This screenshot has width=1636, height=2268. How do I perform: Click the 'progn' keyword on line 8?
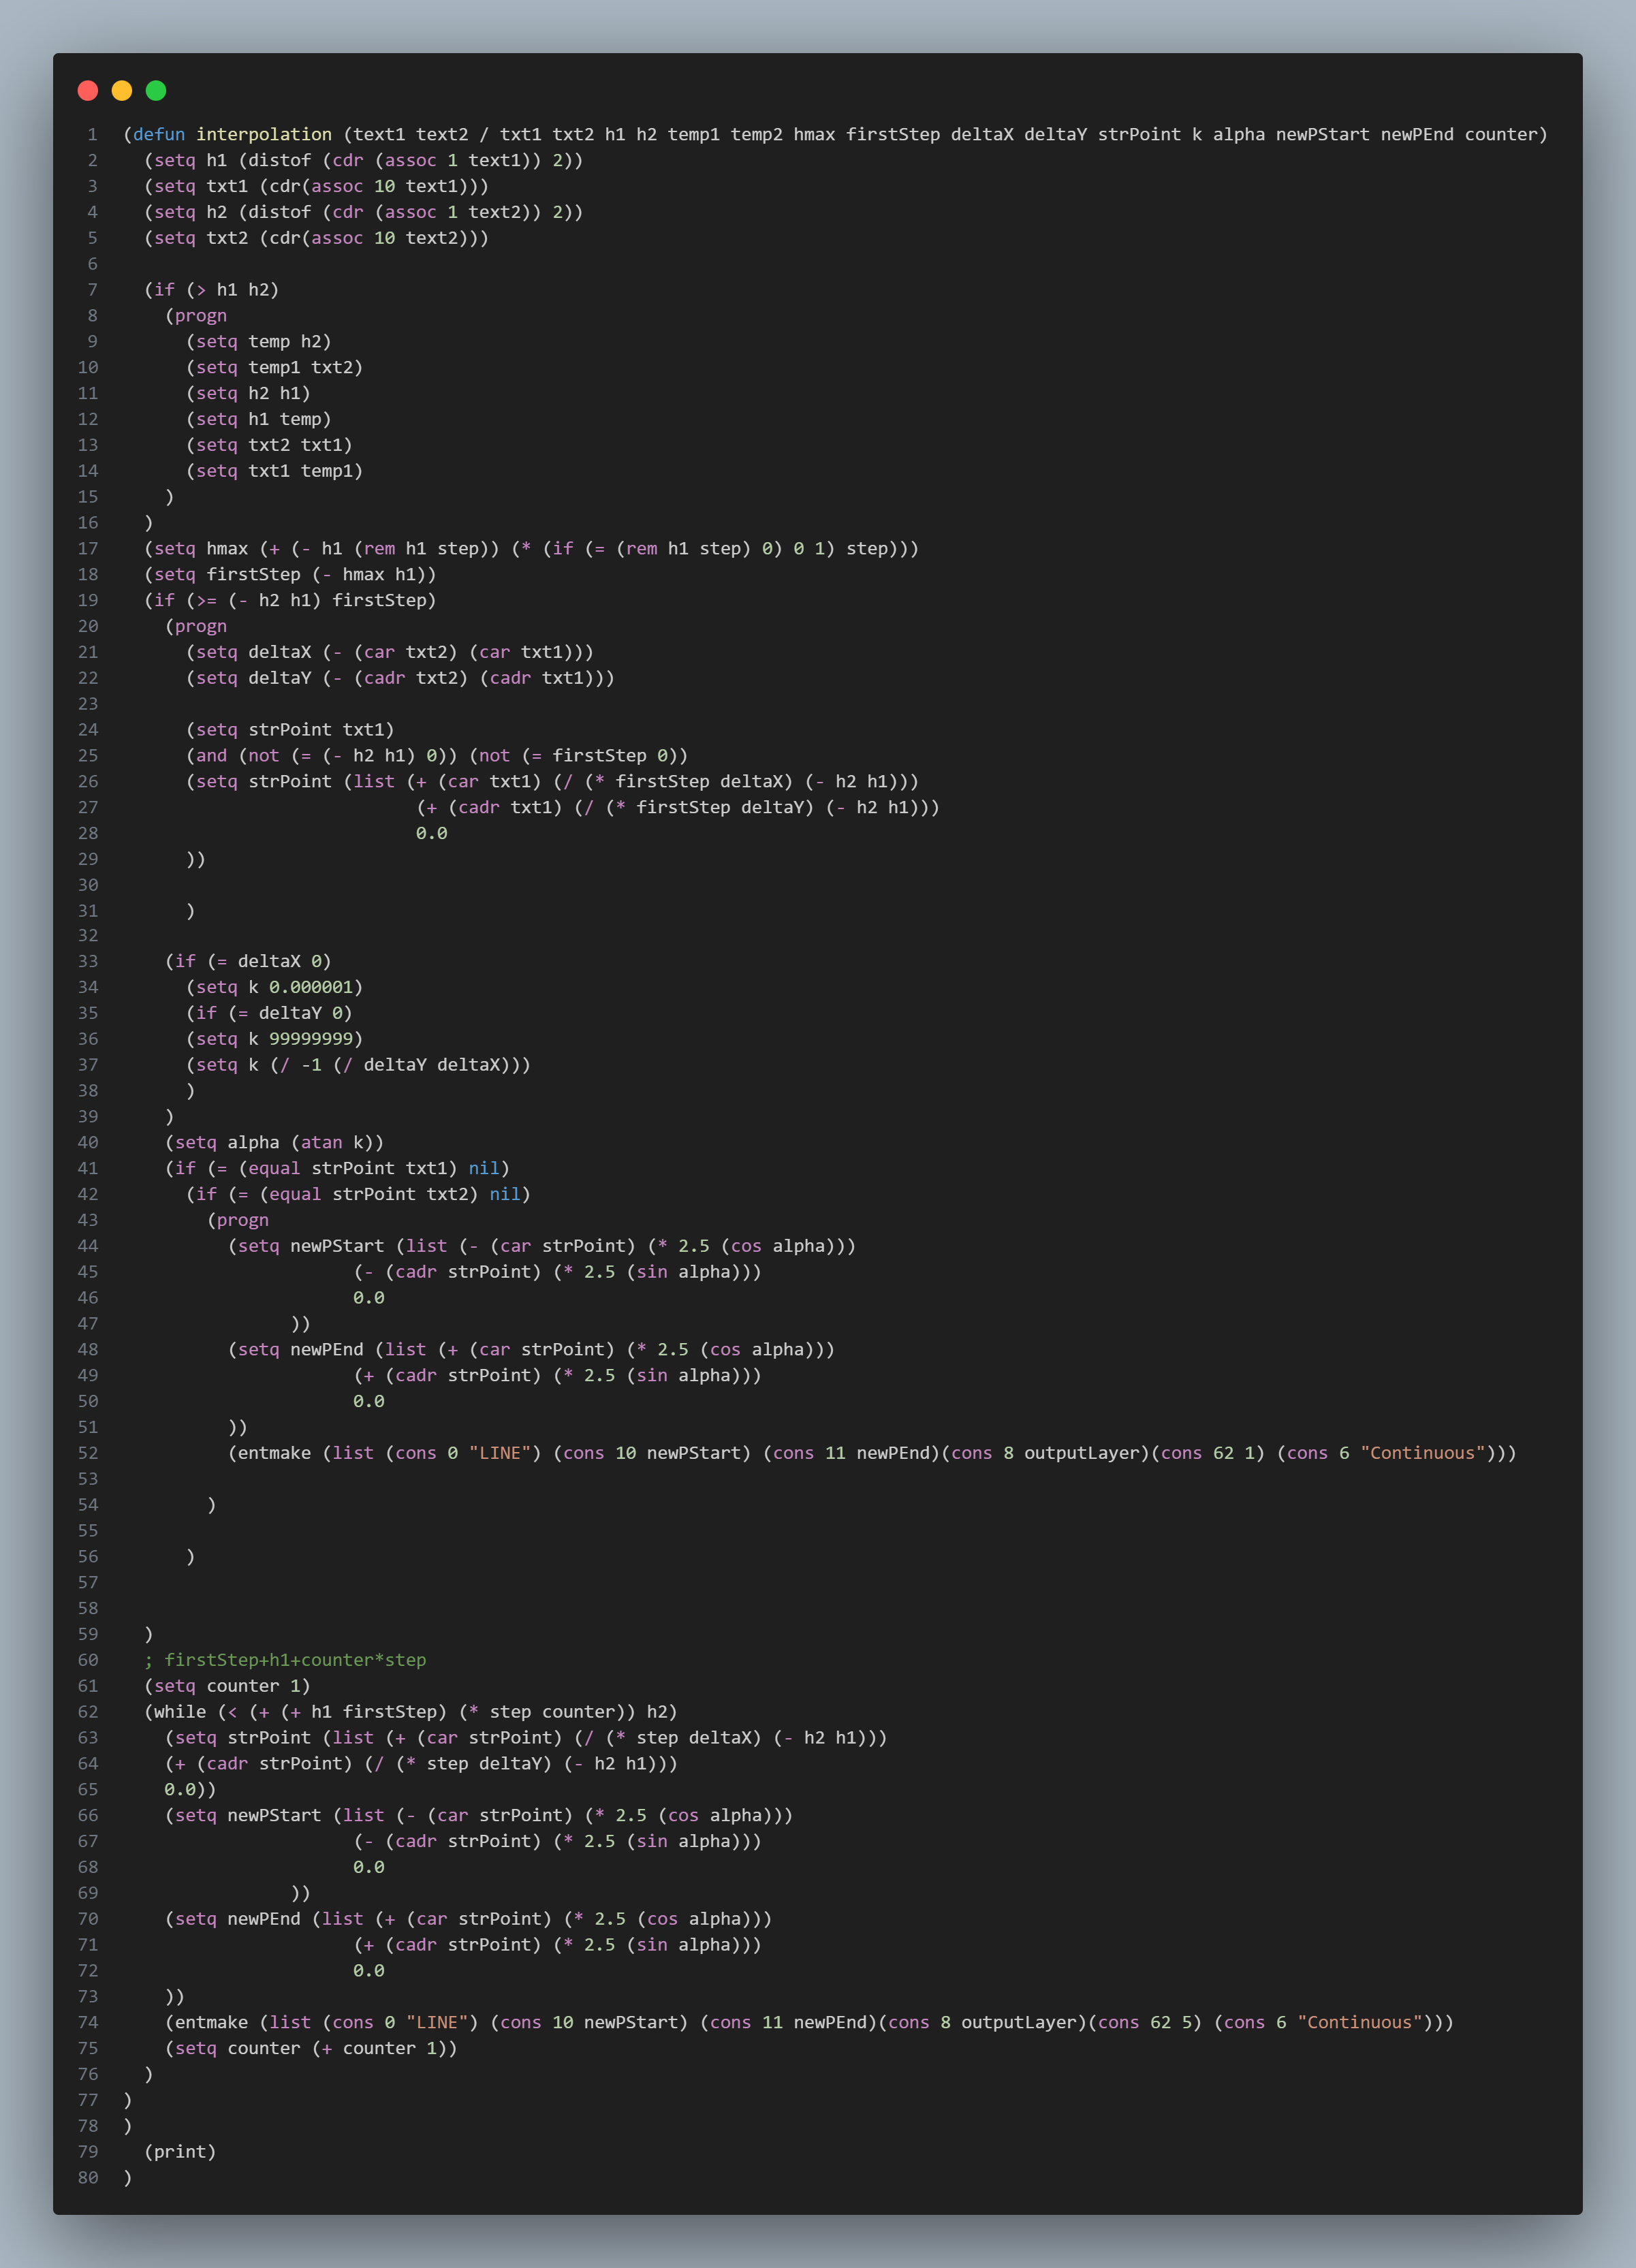point(200,316)
